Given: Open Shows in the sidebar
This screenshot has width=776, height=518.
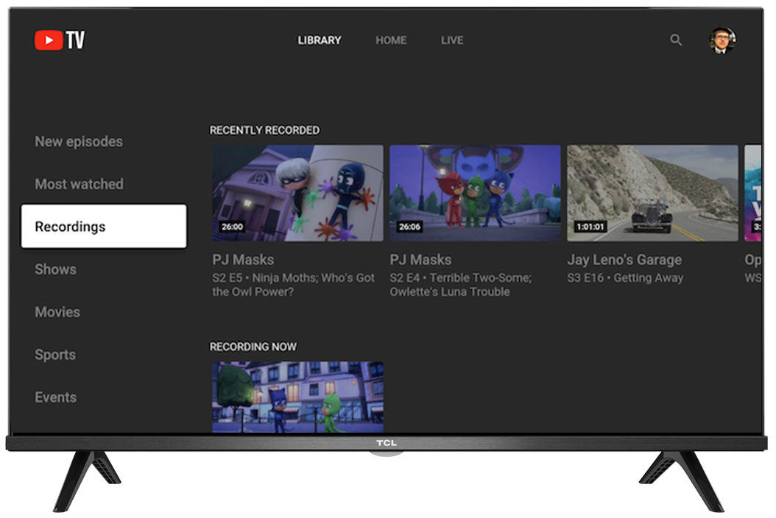Looking at the screenshot, I should click(x=55, y=269).
